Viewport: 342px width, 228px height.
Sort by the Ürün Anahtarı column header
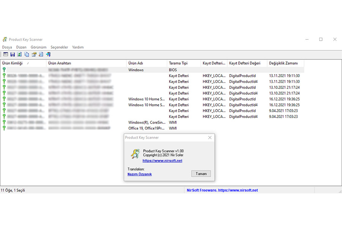coord(86,63)
